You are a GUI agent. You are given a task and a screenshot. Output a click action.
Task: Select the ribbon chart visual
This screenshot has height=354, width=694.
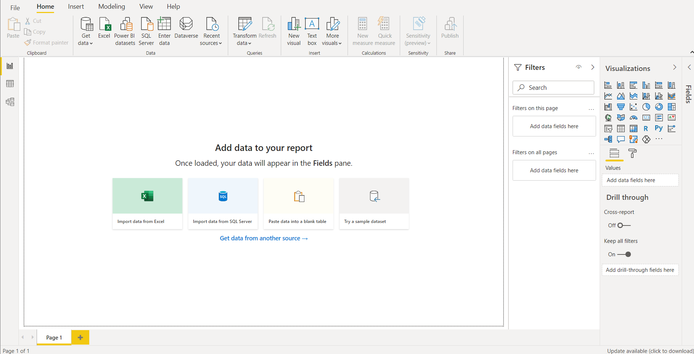(672, 96)
